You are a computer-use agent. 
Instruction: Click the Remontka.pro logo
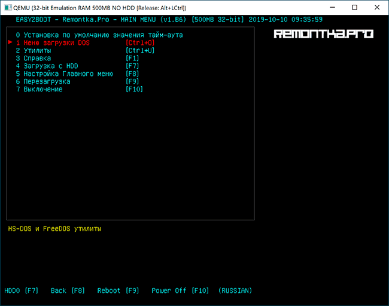pos(324,34)
